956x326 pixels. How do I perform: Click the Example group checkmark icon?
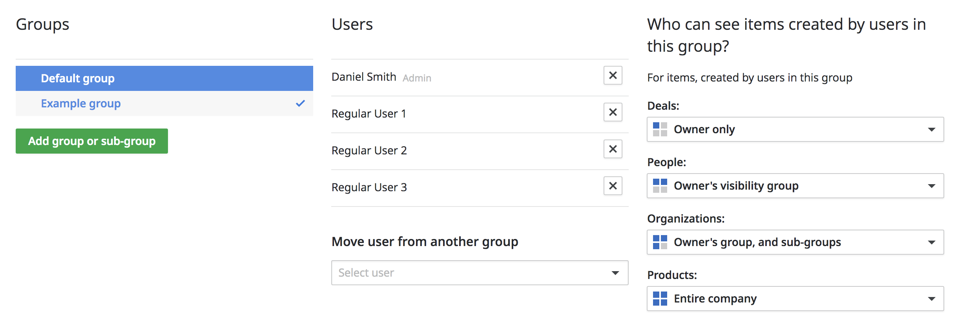pyautogui.click(x=300, y=103)
